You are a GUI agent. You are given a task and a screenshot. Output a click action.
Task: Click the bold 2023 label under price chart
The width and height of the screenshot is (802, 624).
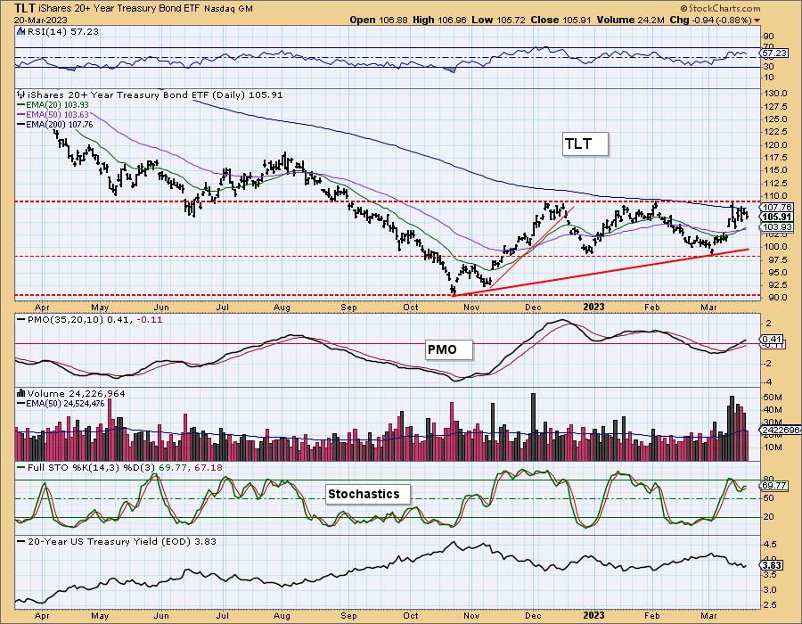pyautogui.click(x=593, y=307)
